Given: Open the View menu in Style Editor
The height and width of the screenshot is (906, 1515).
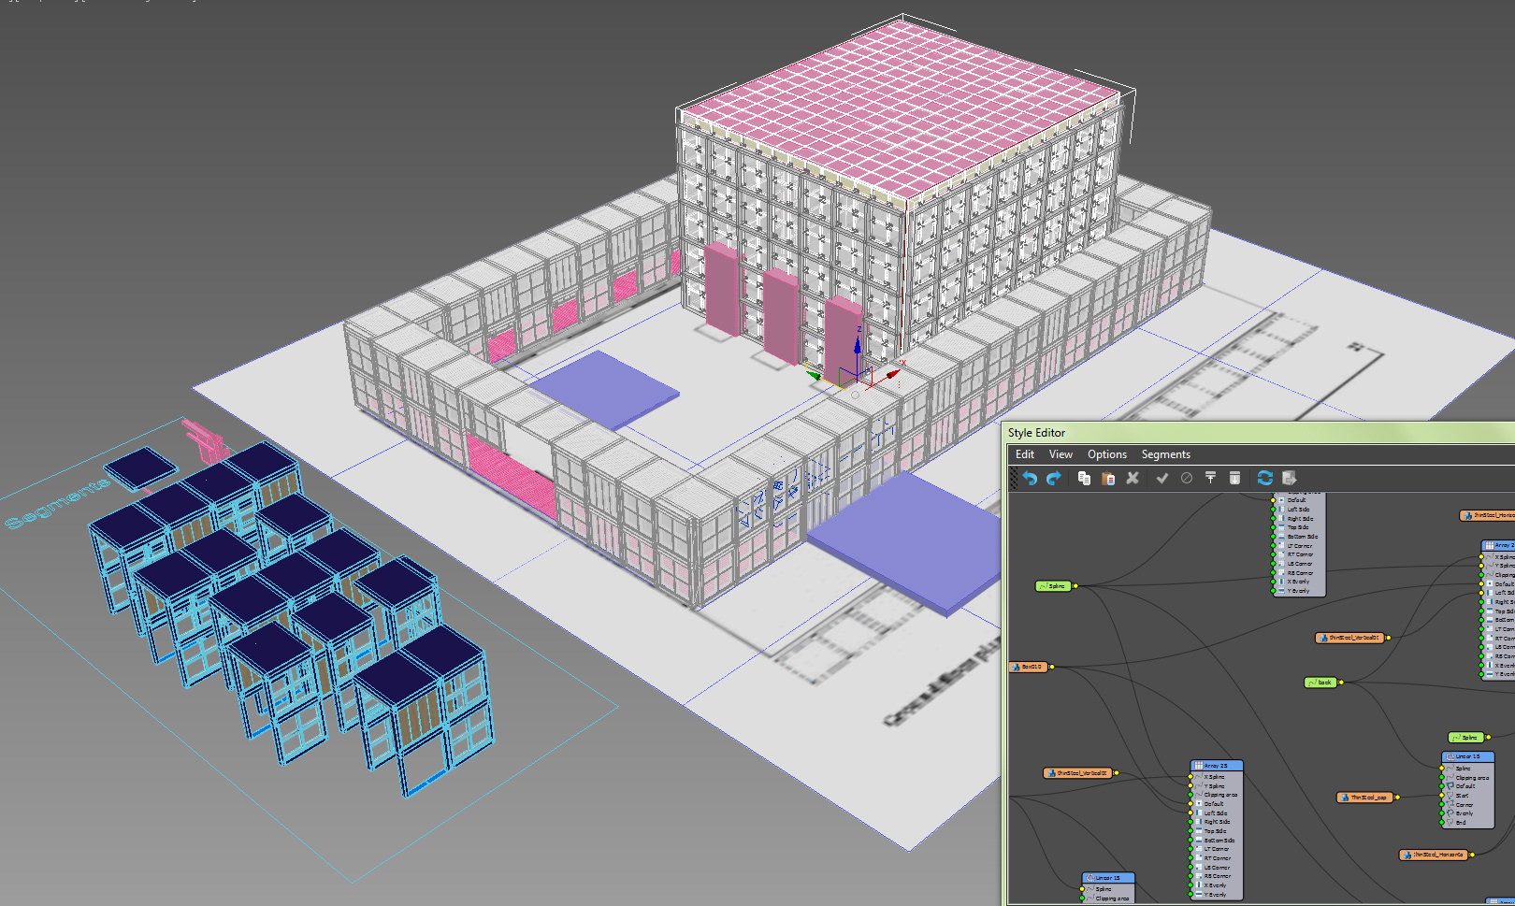Looking at the screenshot, I should (1060, 454).
